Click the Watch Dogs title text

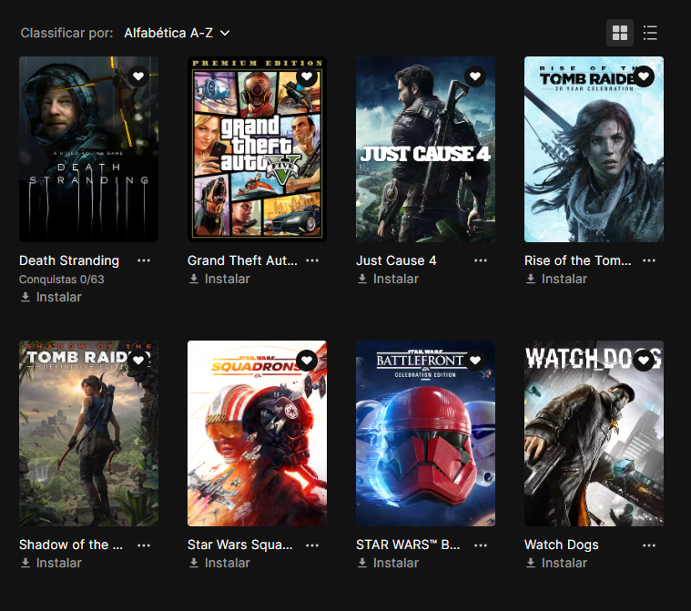(562, 545)
